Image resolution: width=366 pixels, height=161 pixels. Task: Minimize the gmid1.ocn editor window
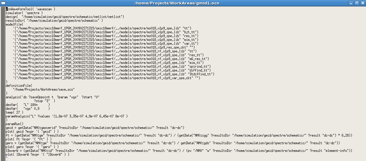351,3
